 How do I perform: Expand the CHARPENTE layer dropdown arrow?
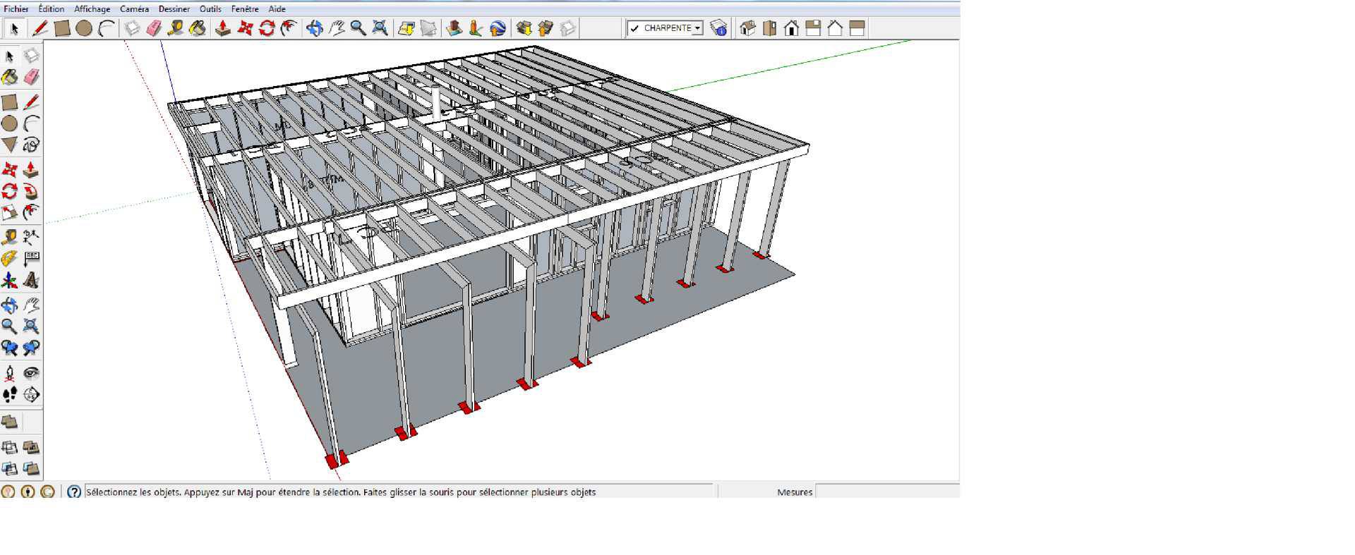click(697, 28)
